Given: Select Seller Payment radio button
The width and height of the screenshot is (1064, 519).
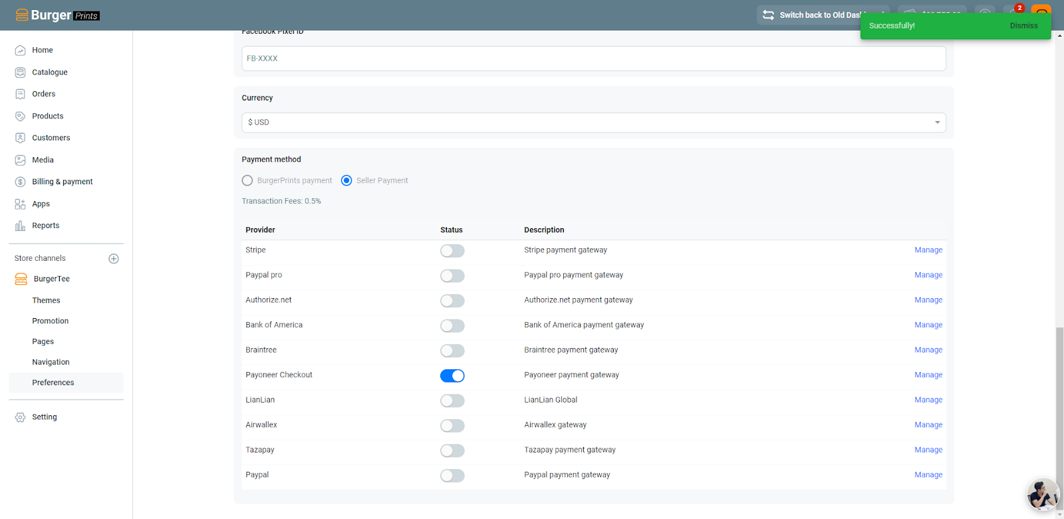Looking at the screenshot, I should (x=346, y=180).
